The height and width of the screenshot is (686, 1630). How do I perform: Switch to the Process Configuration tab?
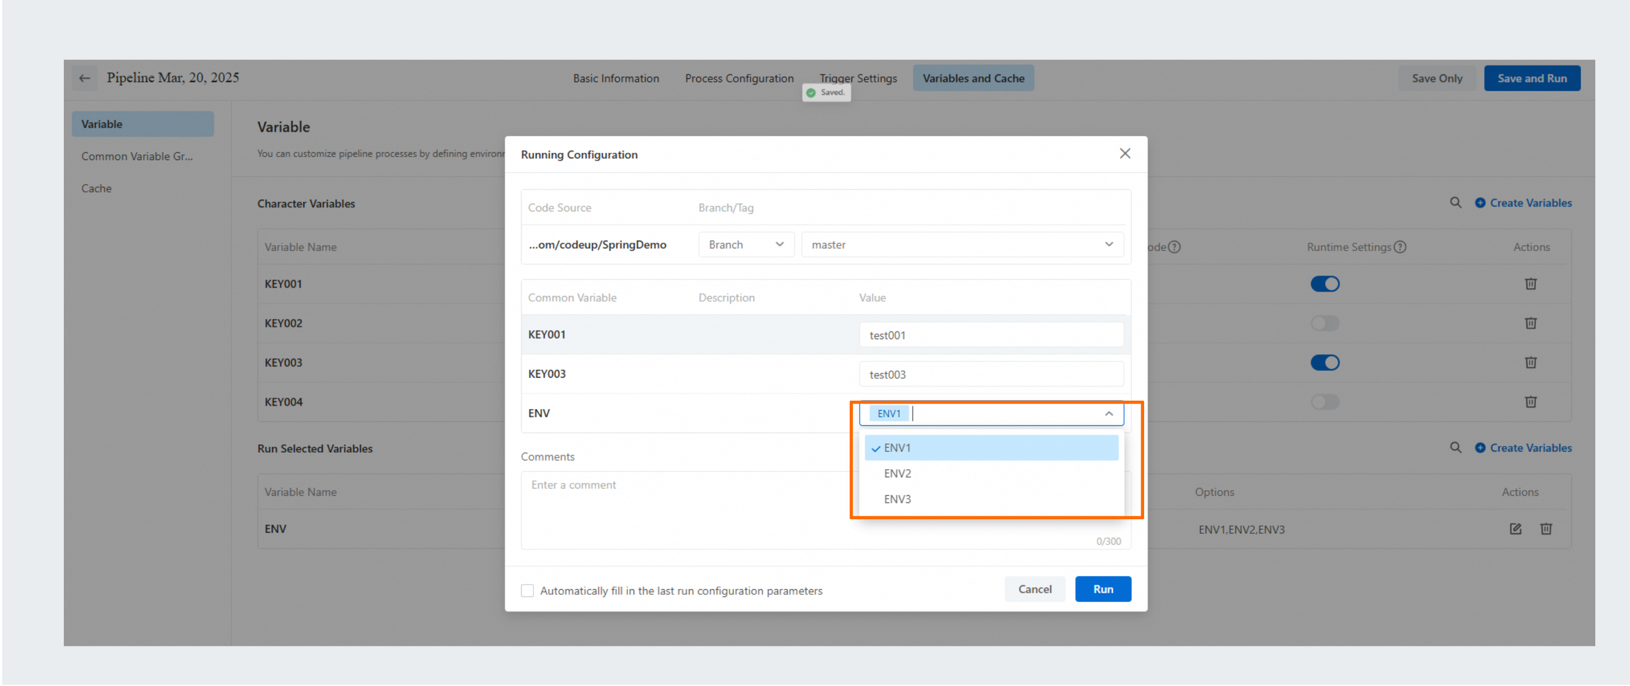pyautogui.click(x=738, y=78)
